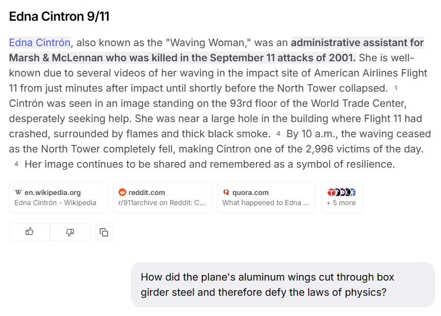Click the "reddit.com" domain label
441x316 pixels.
[146, 192]
